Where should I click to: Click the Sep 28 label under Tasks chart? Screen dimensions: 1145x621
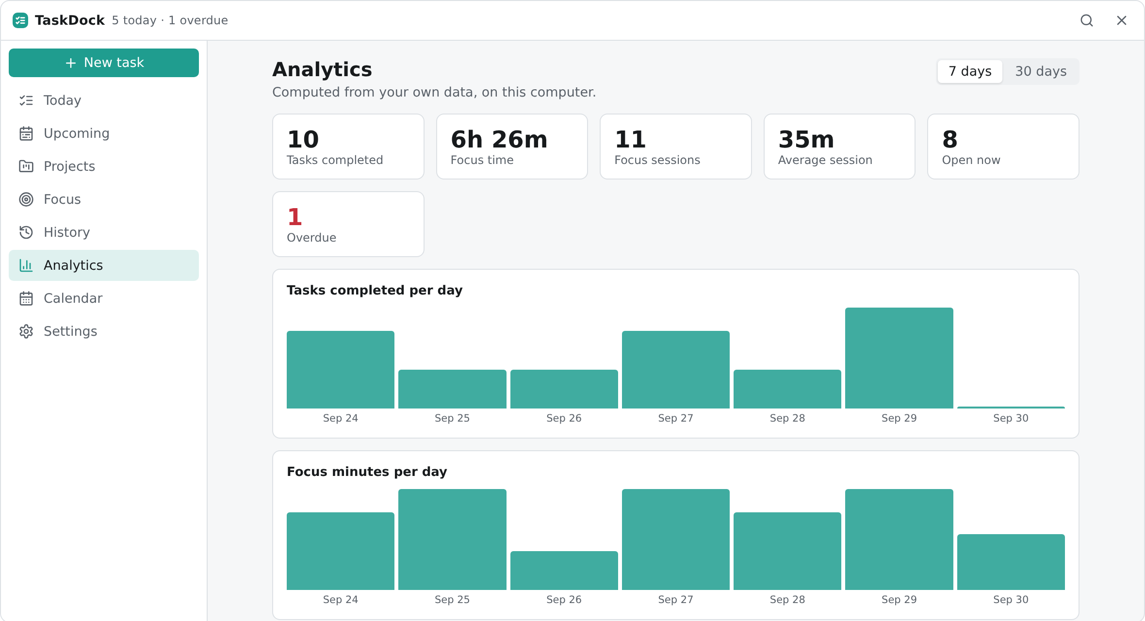pyautogui.click(x=787, y=418)
